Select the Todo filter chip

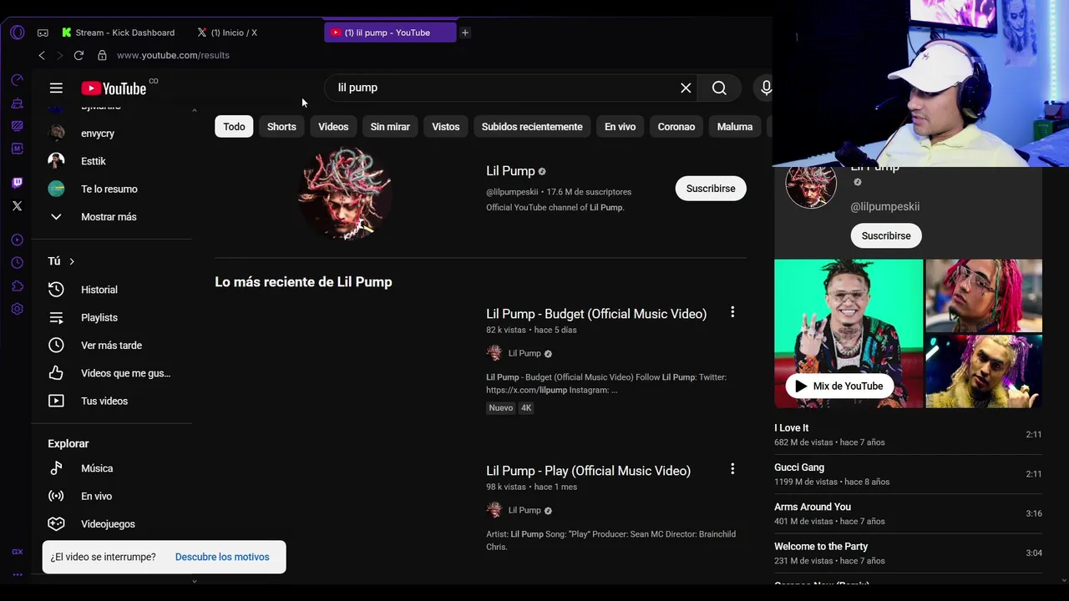tap(234, 127)
